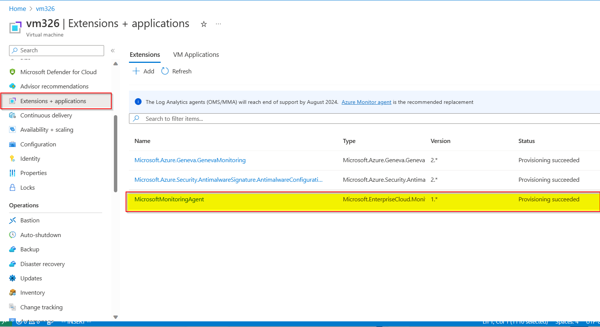
Task: Click the Disaster recovery icon
Action: 12,264
